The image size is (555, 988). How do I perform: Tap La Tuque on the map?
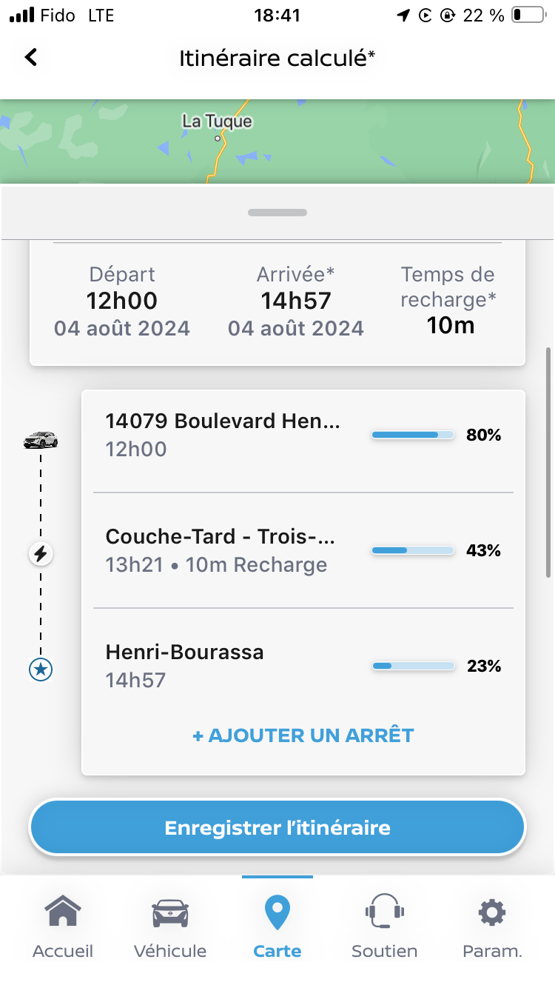pyautogui.click(x=217, y=122)
